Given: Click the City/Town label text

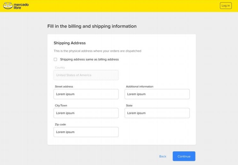Looking at the screenshot, I should [61, 106].
